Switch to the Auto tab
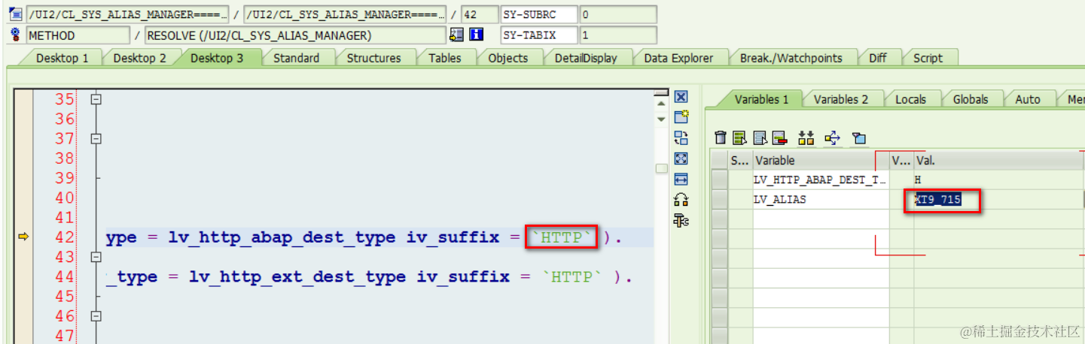This screenshot has width=1085, height=344. tap(1028, 99)
